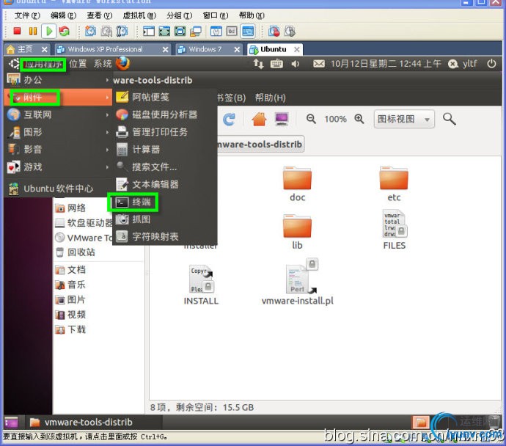Click the file manager home folder icon
Screen dimensions: 506x446
tap(259, 119)
